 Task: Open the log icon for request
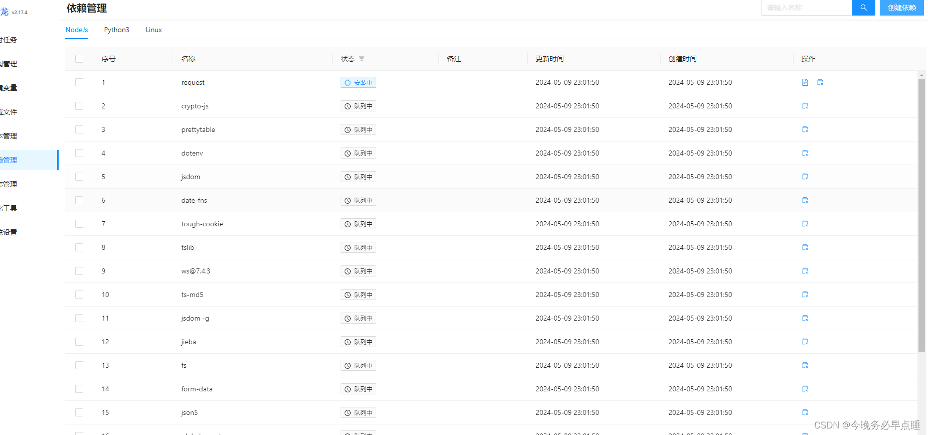[805, 82]
